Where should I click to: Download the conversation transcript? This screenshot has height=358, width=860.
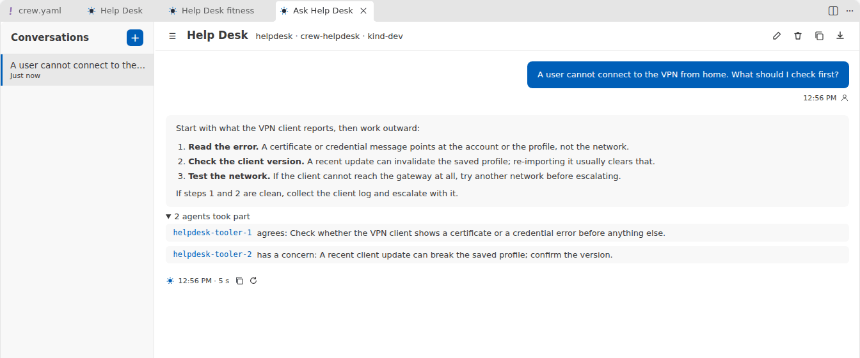[840, 36]
